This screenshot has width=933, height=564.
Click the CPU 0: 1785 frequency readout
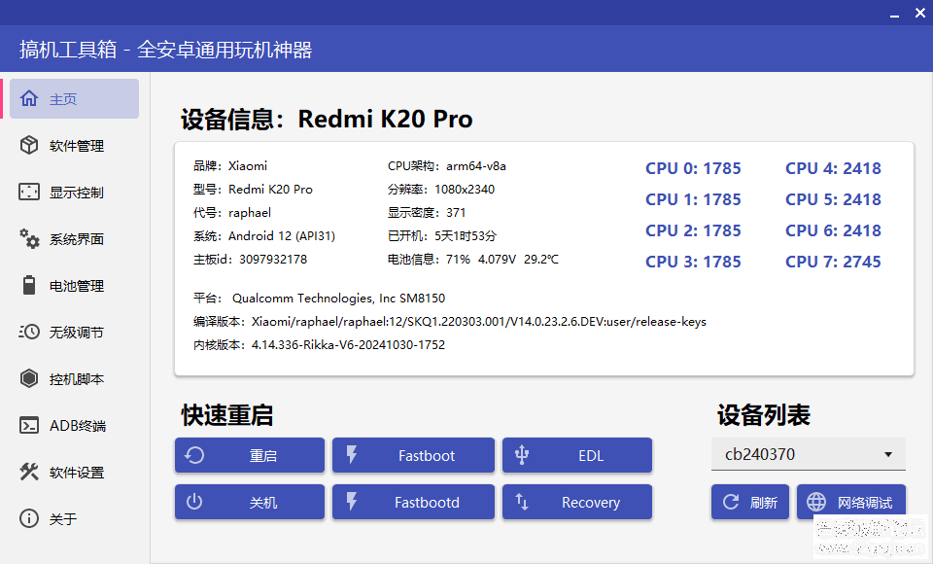tap(693, 168)
